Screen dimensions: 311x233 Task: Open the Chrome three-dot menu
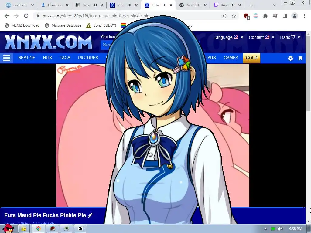pyautogui.click(x=304, y=16)
